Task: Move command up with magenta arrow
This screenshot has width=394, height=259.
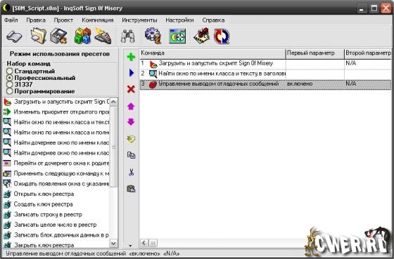Action: click(x=131, y=106)
